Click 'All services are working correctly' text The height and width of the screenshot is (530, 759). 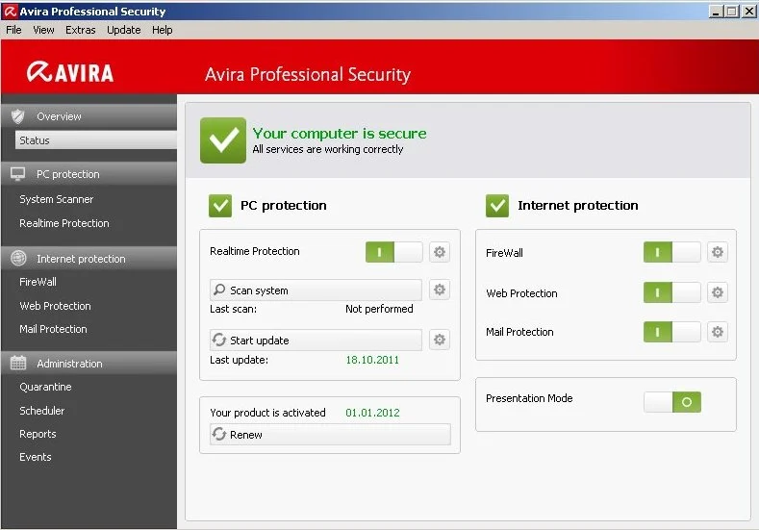[328, 149]
